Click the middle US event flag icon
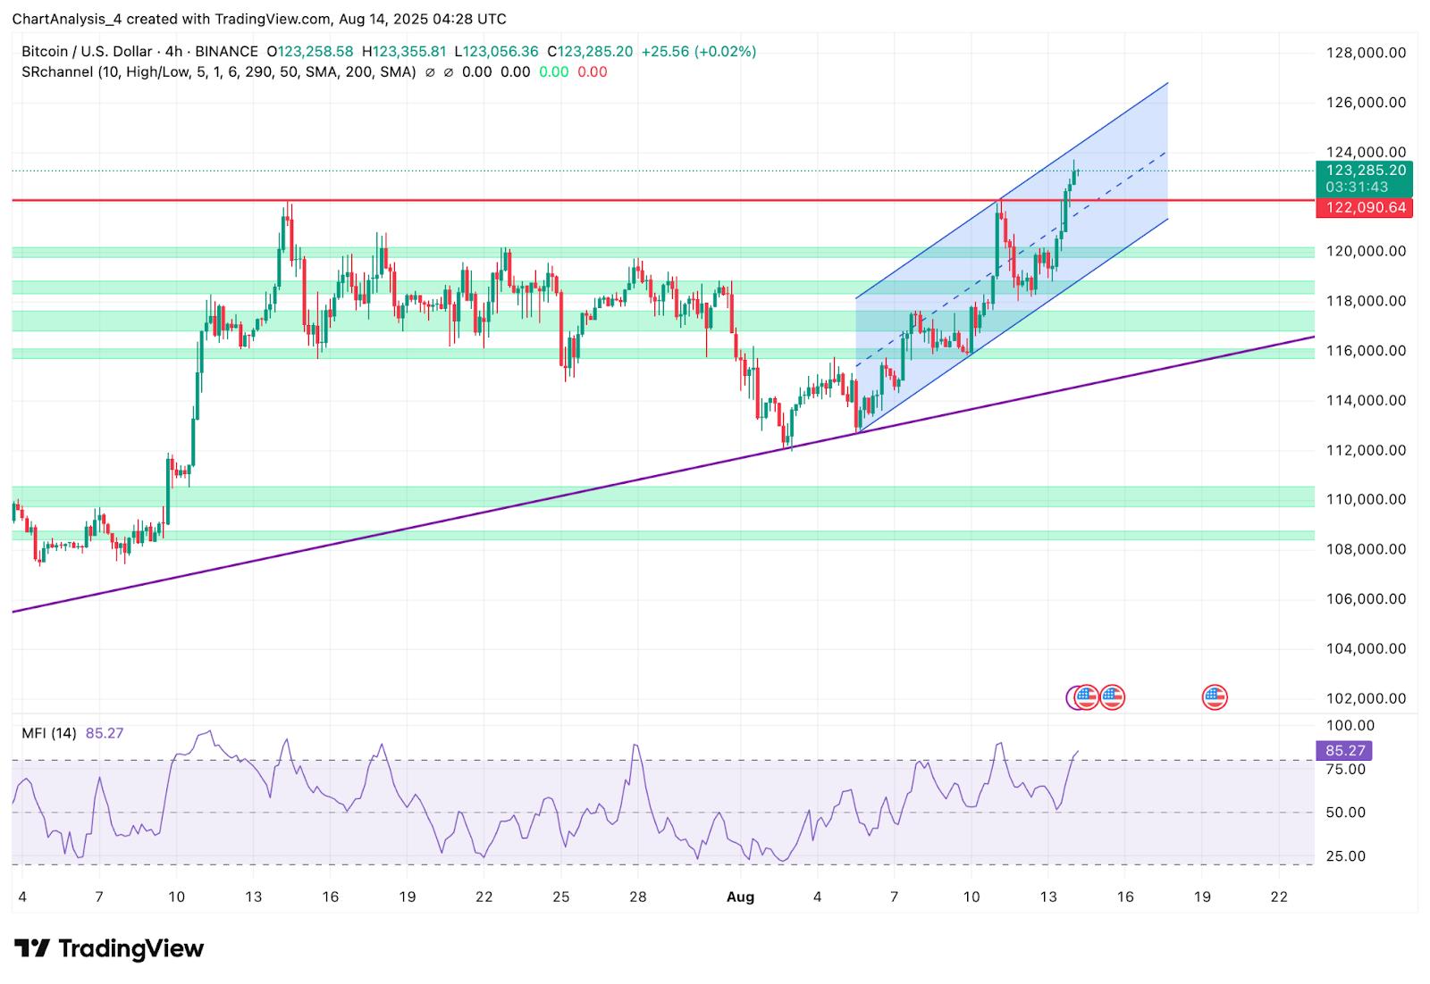 pyautogui.click(x=1112, y=696)
